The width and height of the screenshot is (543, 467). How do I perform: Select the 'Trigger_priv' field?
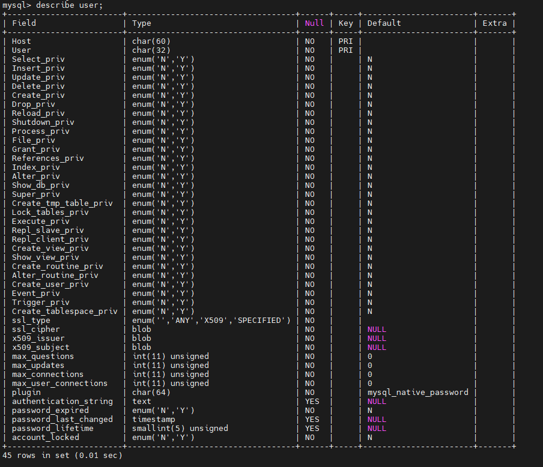coord(40,302)
